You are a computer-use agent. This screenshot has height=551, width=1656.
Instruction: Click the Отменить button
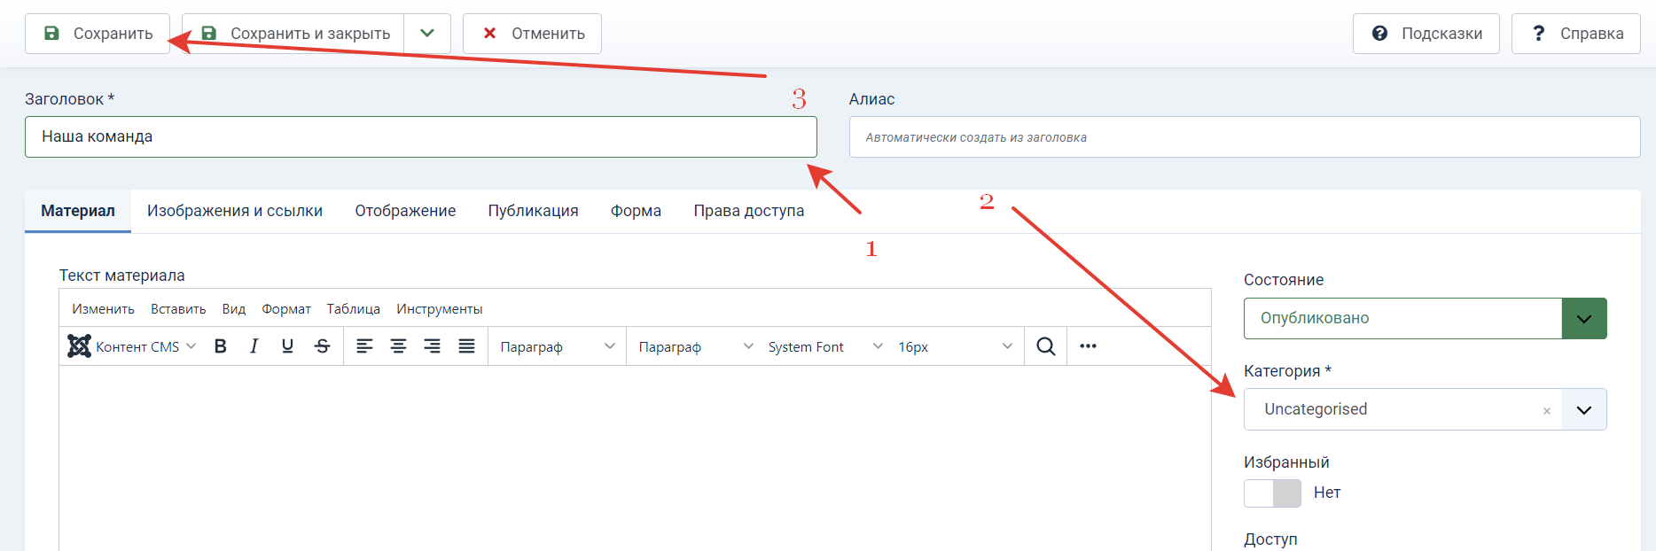532,34
